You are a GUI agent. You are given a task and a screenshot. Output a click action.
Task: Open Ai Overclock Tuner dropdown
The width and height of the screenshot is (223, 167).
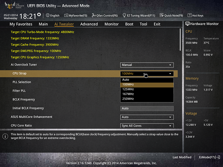tap(147, 65)
